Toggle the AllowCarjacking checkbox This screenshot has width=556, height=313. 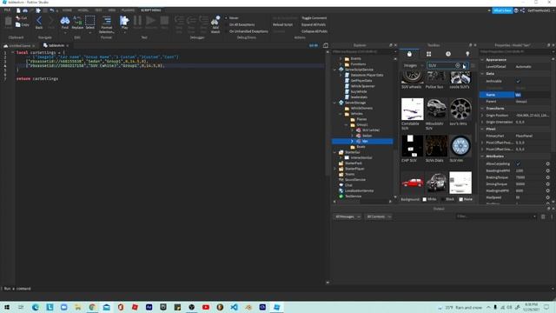tap(518, 164)
